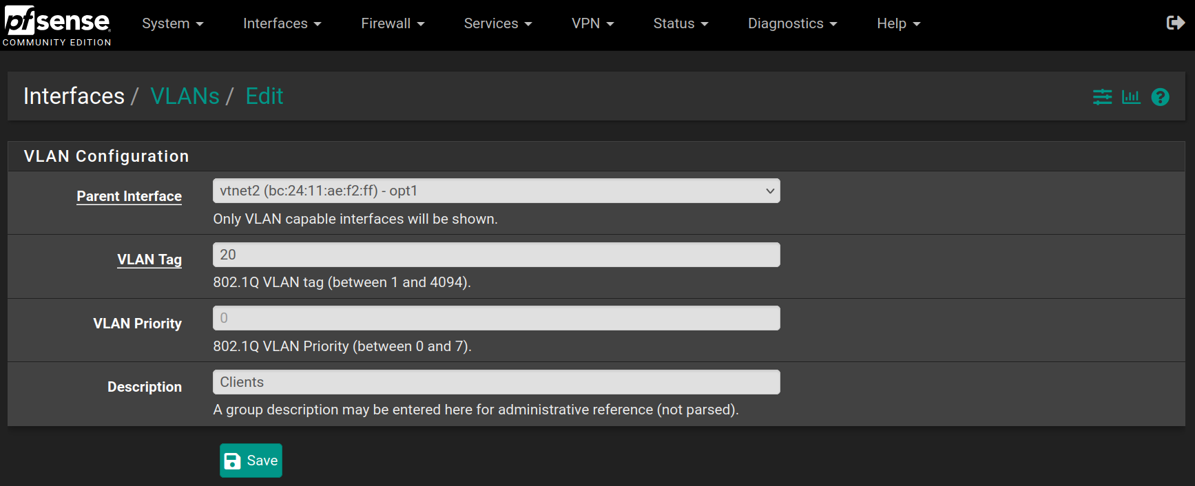Click the logout arrow icon
Image resolution: width=1195 pixels, height=486 pixels.
[x=1175, y=23]
